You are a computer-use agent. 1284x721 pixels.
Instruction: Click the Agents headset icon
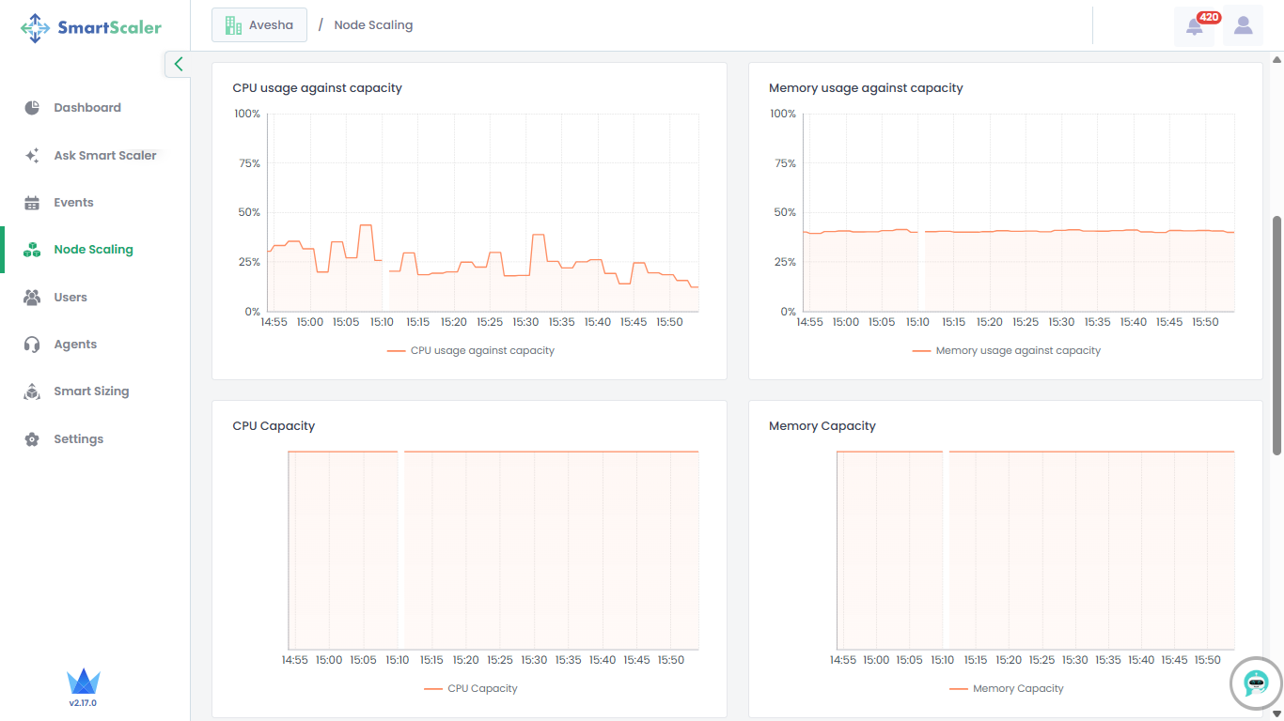(x=32, y=345)
